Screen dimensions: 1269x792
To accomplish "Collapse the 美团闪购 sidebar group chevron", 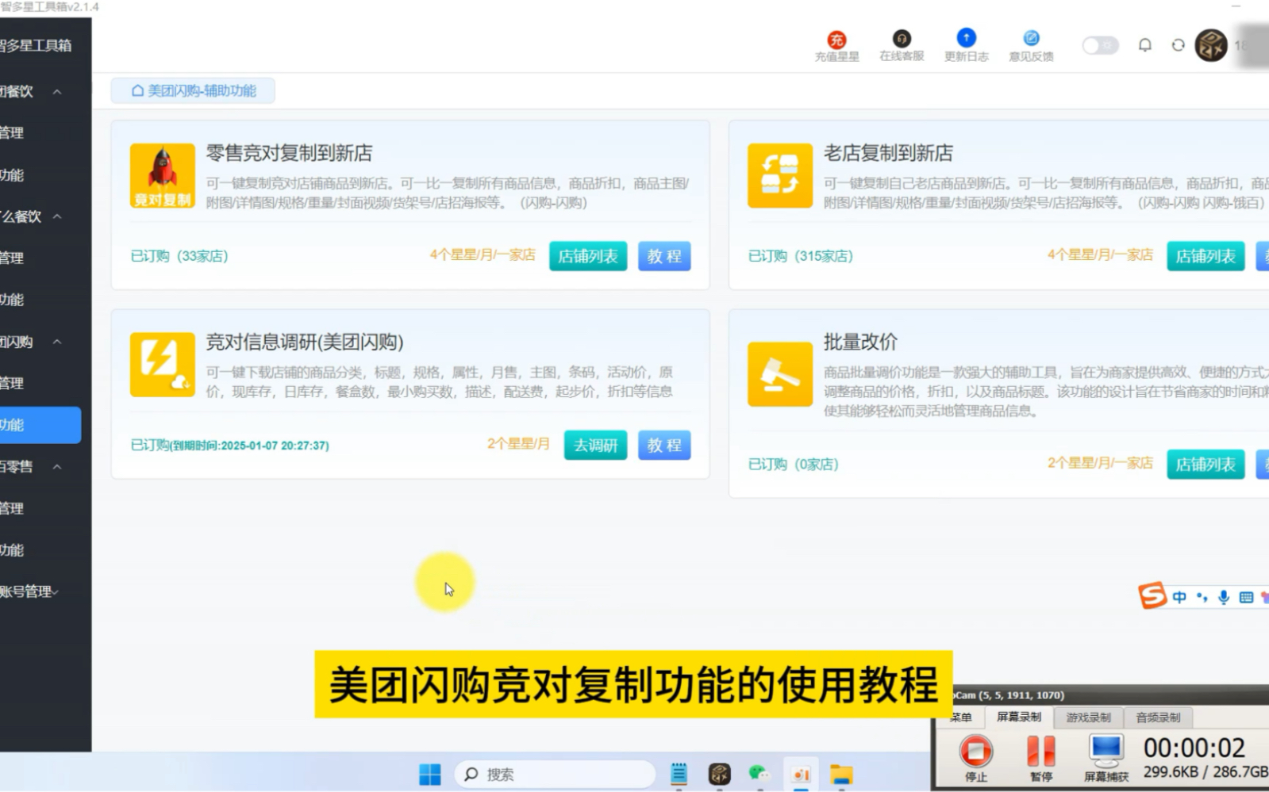I will (x=57, y=342).
